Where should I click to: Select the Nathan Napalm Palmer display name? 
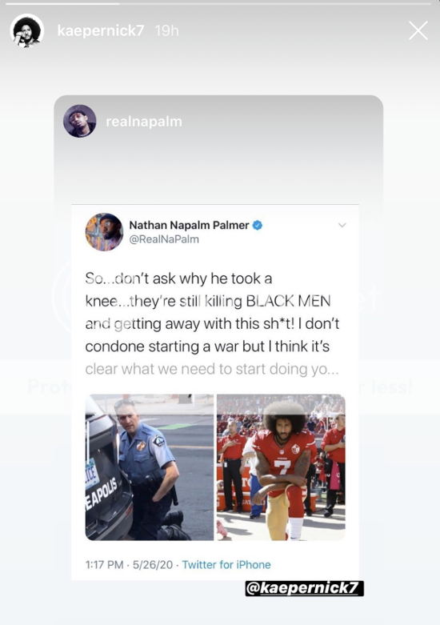coord(189,225)
